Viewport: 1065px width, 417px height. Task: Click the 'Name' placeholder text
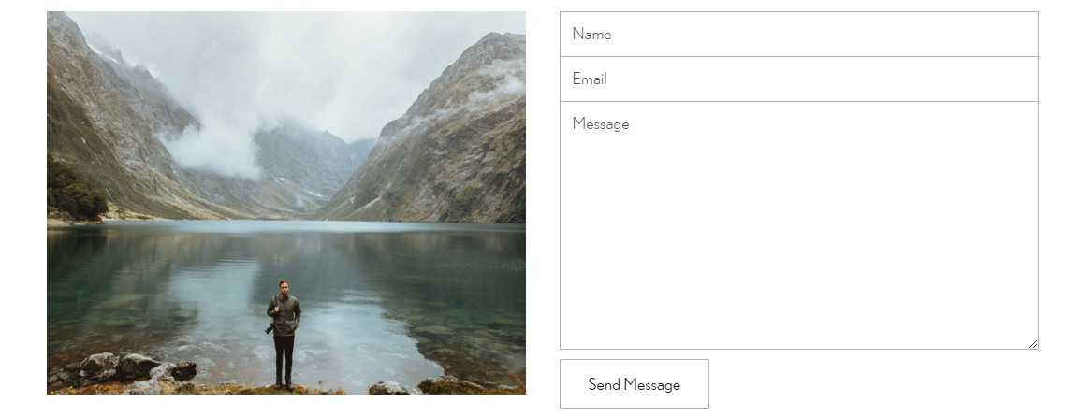click(591, 34)
